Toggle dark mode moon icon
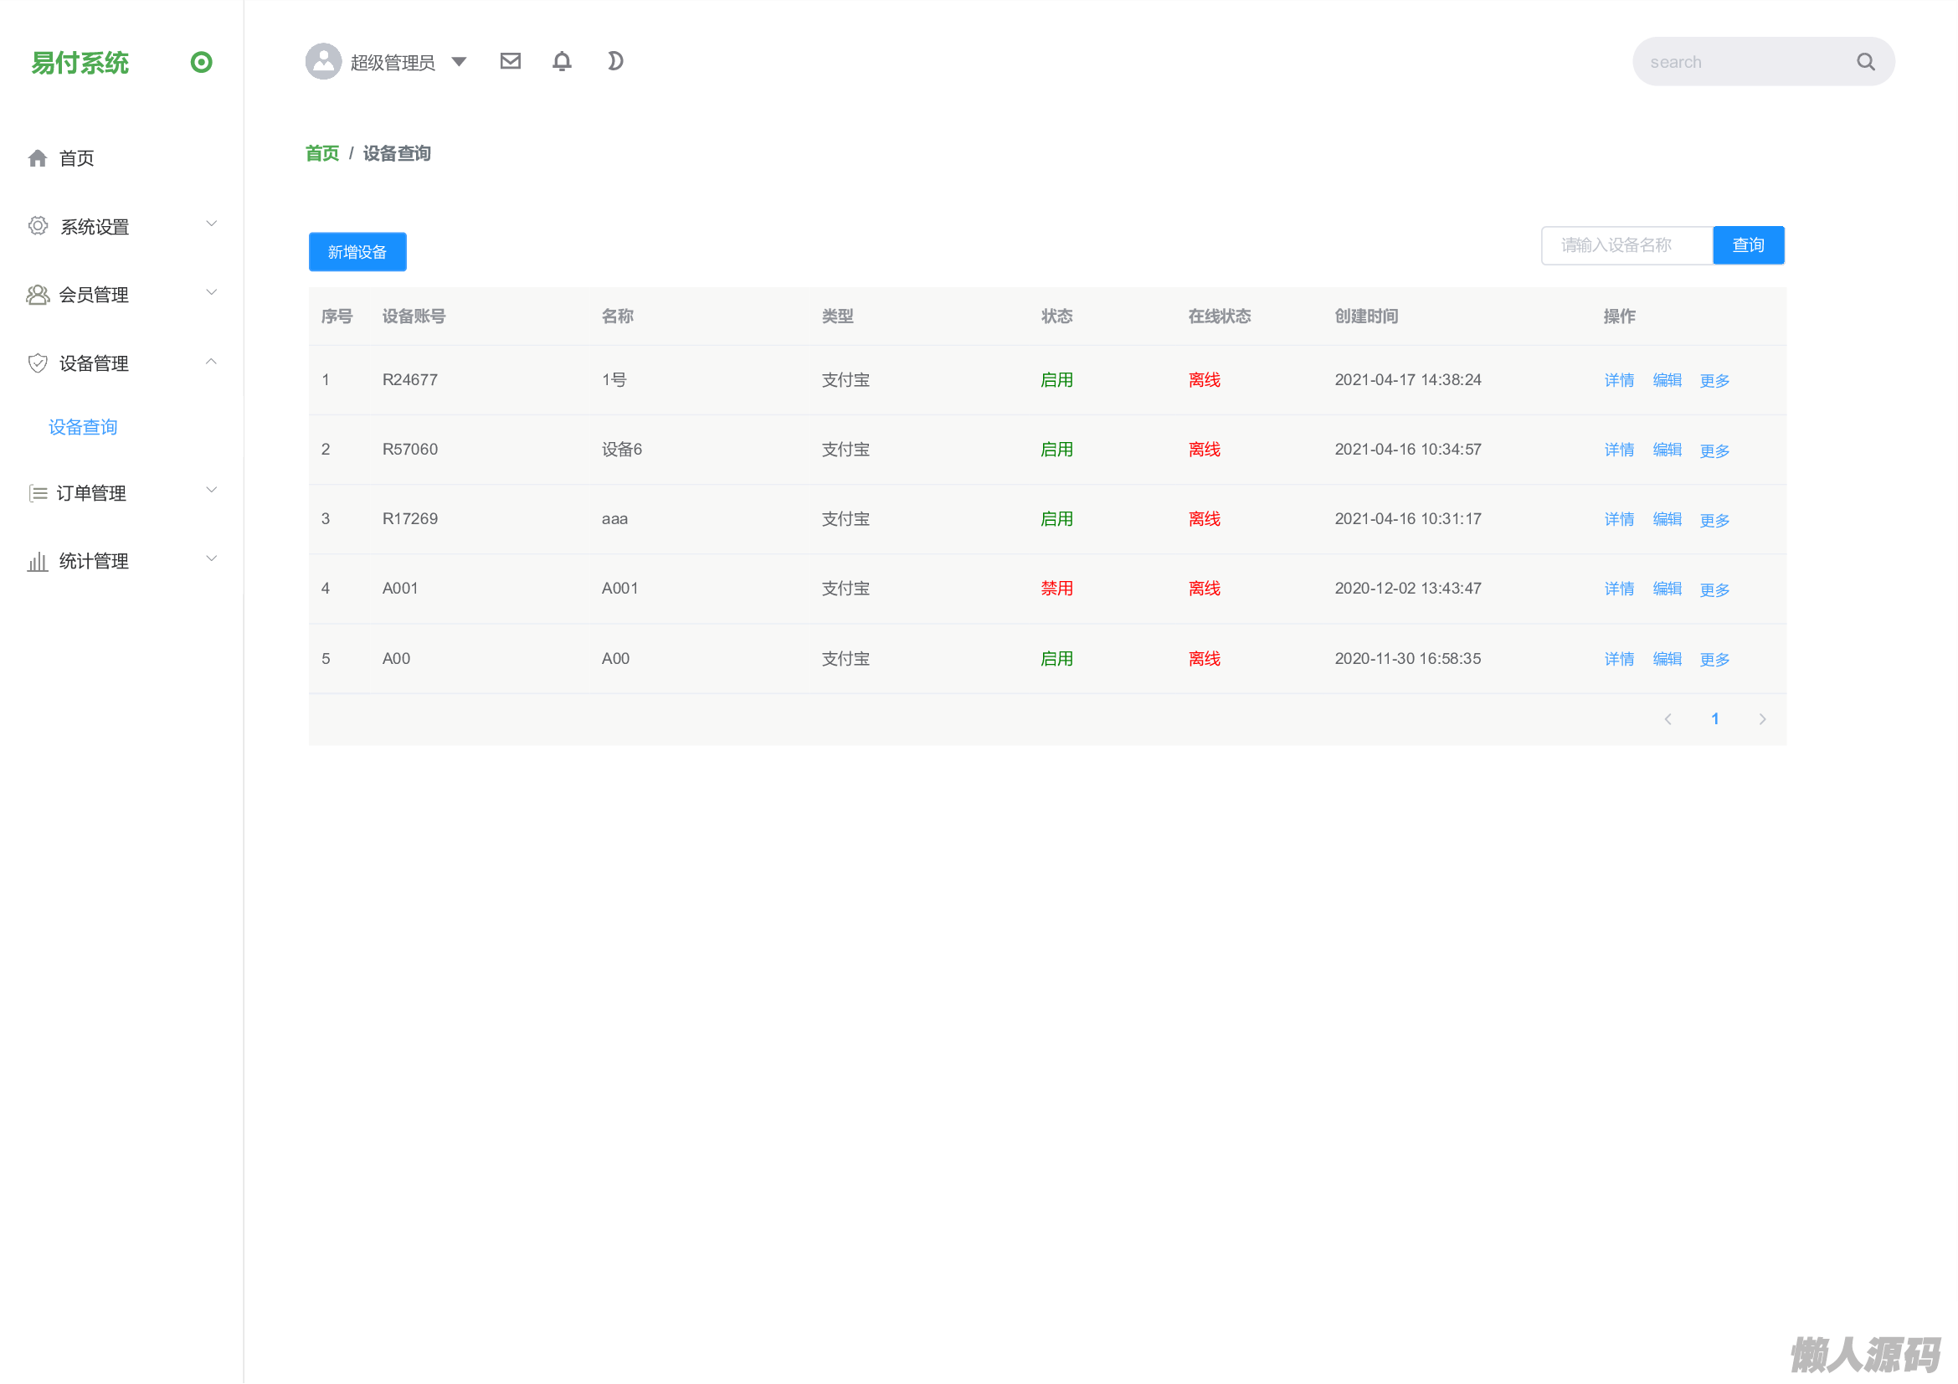Viewport: 1958px width, 1384px height. point(615,61)
